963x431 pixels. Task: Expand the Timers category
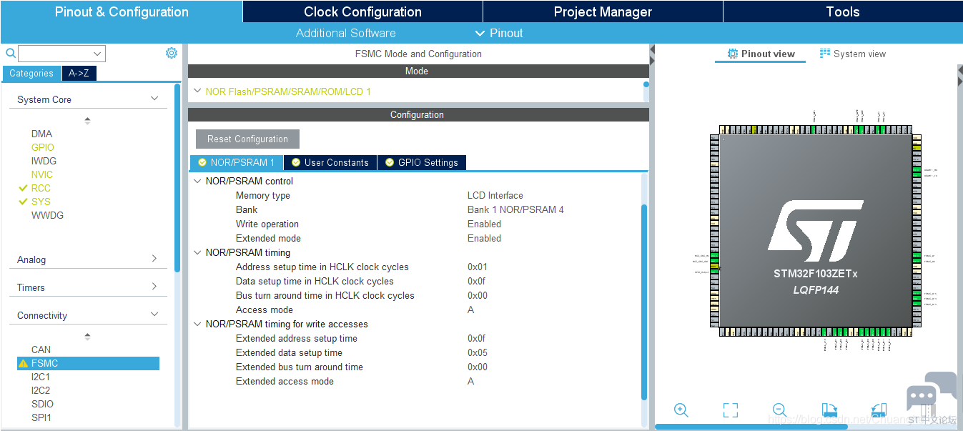[154, 287]
